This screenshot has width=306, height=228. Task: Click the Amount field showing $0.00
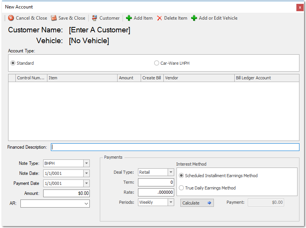(x=66, y=193)
